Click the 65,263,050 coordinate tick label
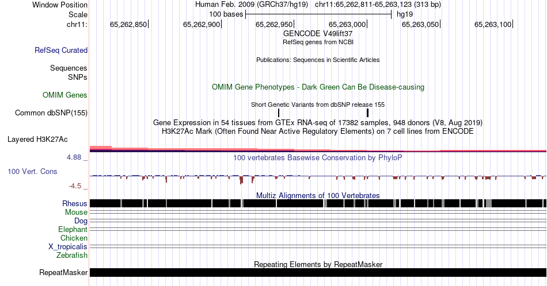This screenshot has width=547, height=286. 420,24
